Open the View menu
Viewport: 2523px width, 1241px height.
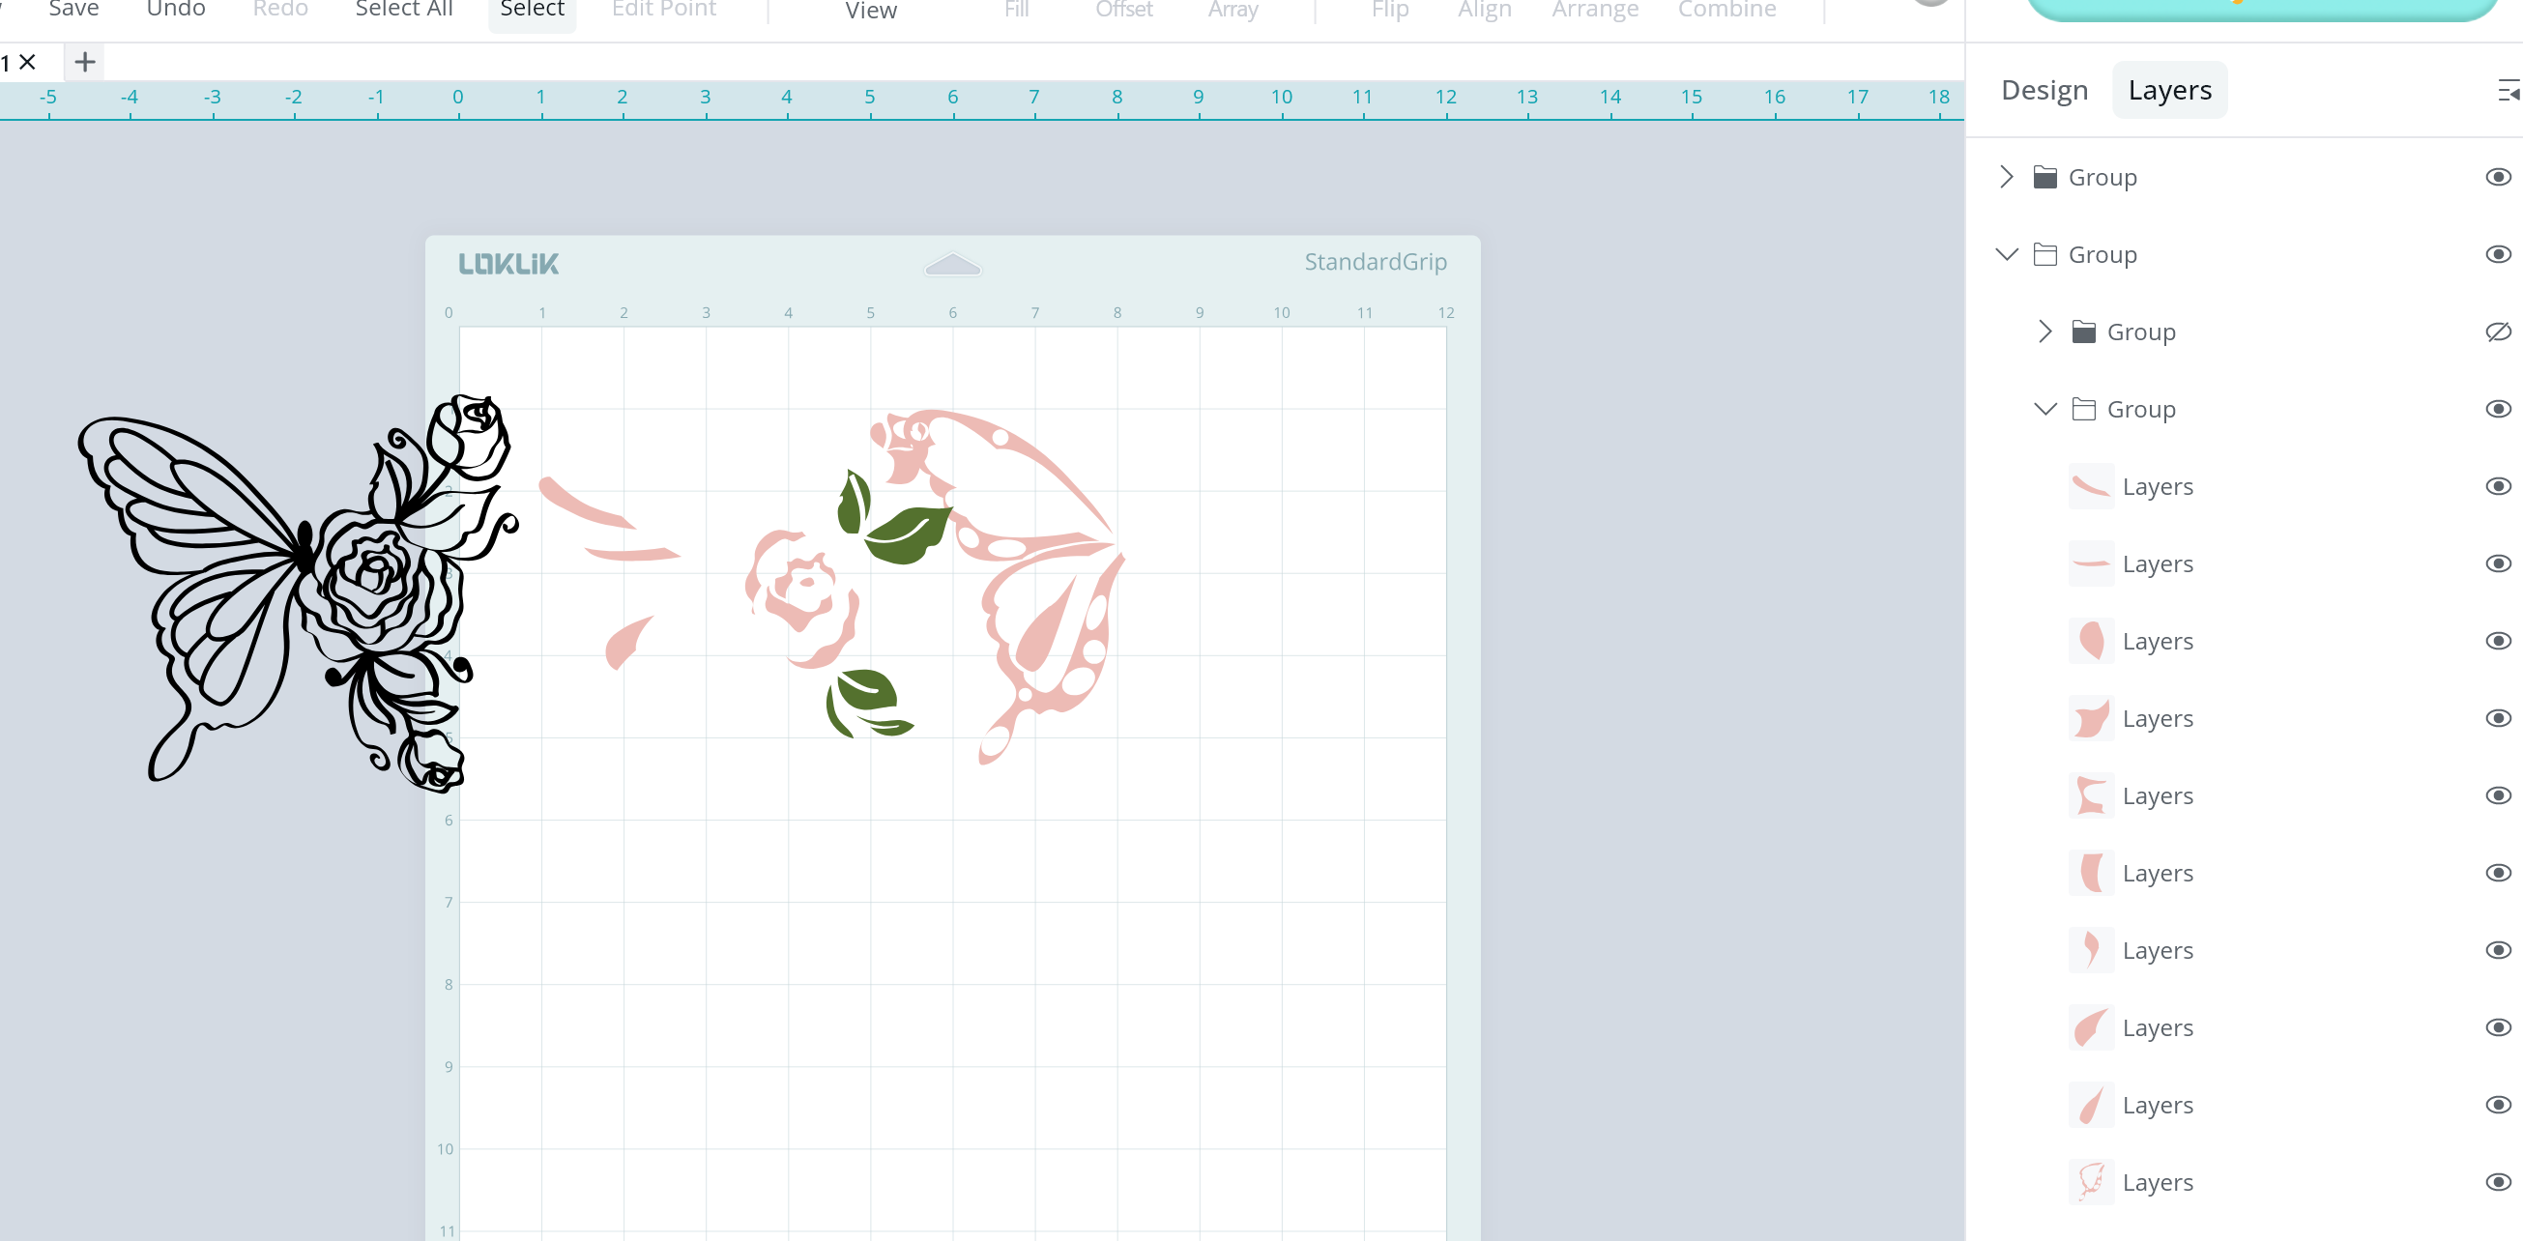pyautogui.click(x=871, y=12)
